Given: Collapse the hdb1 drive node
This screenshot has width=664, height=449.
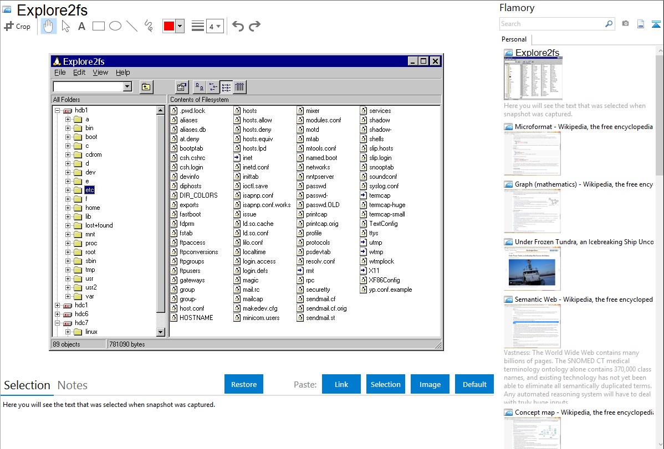Looking at the screenshot, I should [x=57, y=111].
